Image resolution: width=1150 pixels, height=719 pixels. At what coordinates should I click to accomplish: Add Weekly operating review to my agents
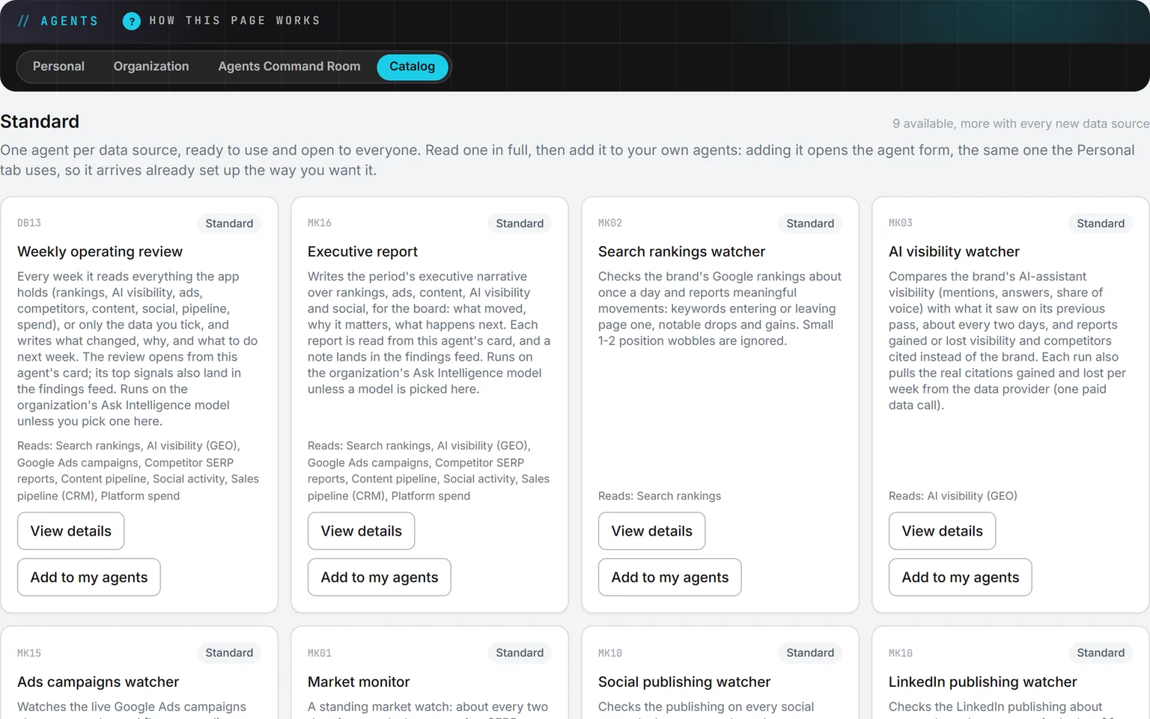[x=89, y=578]
